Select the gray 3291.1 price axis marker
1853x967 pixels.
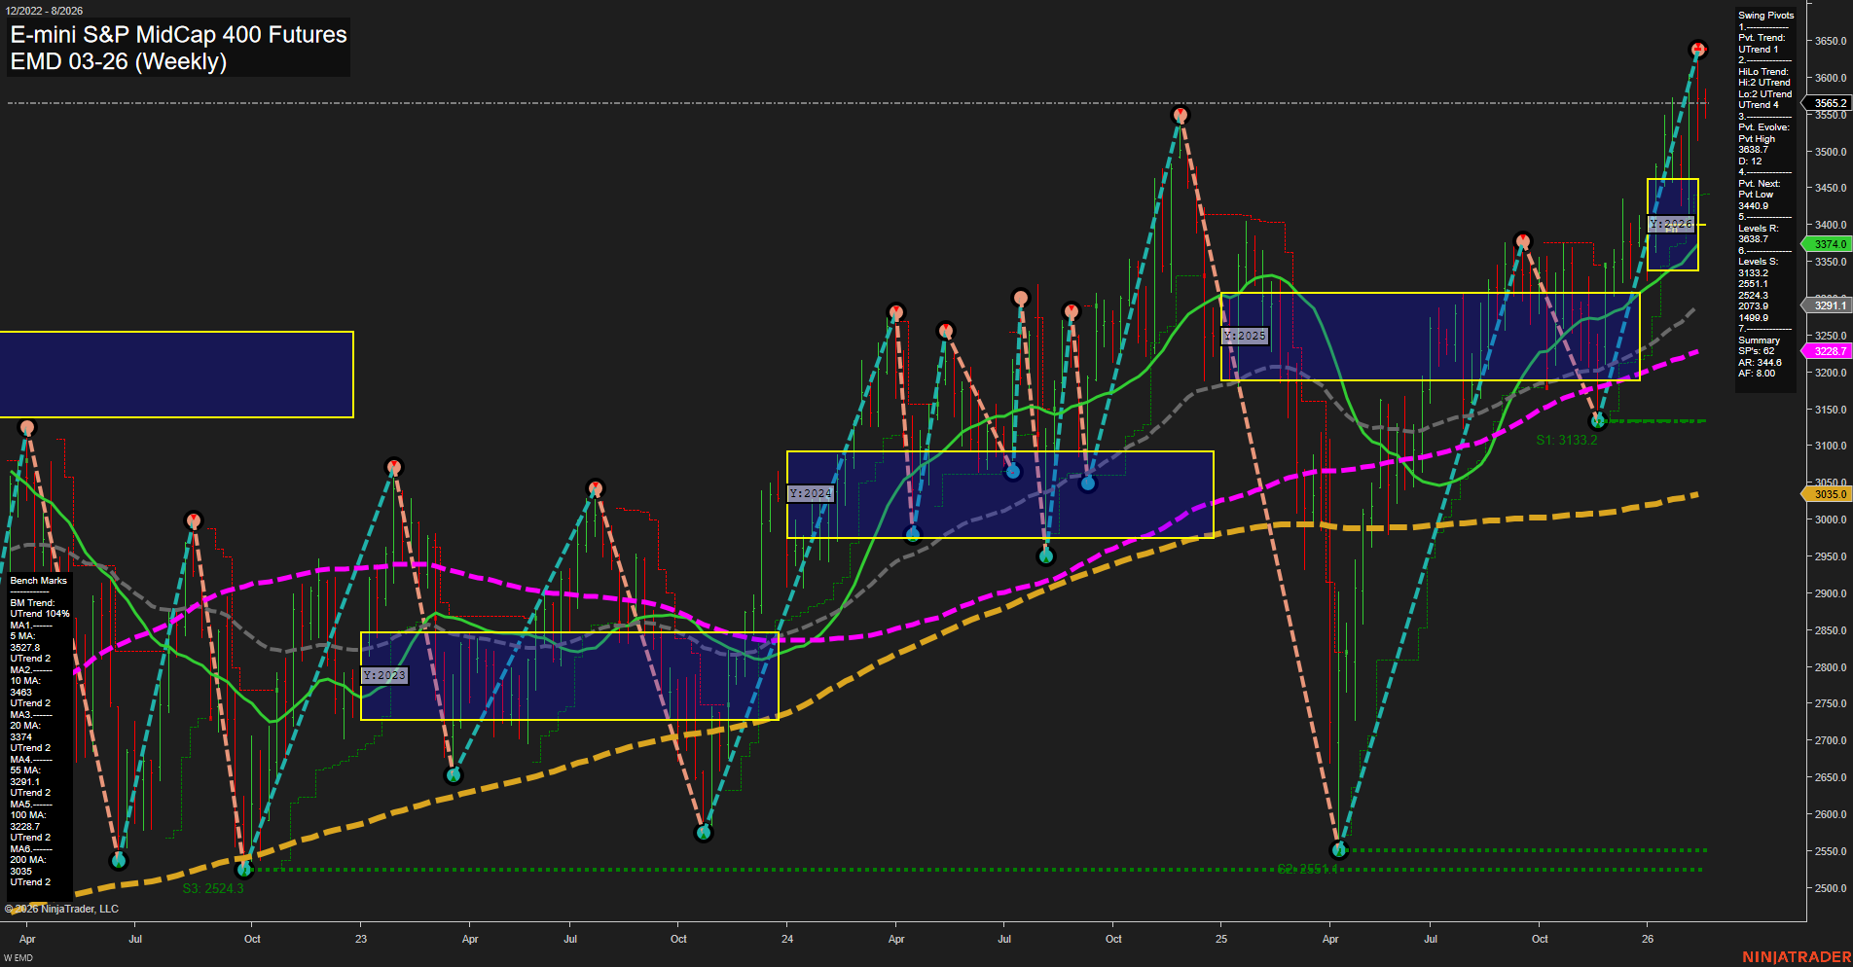[1828, 305]
